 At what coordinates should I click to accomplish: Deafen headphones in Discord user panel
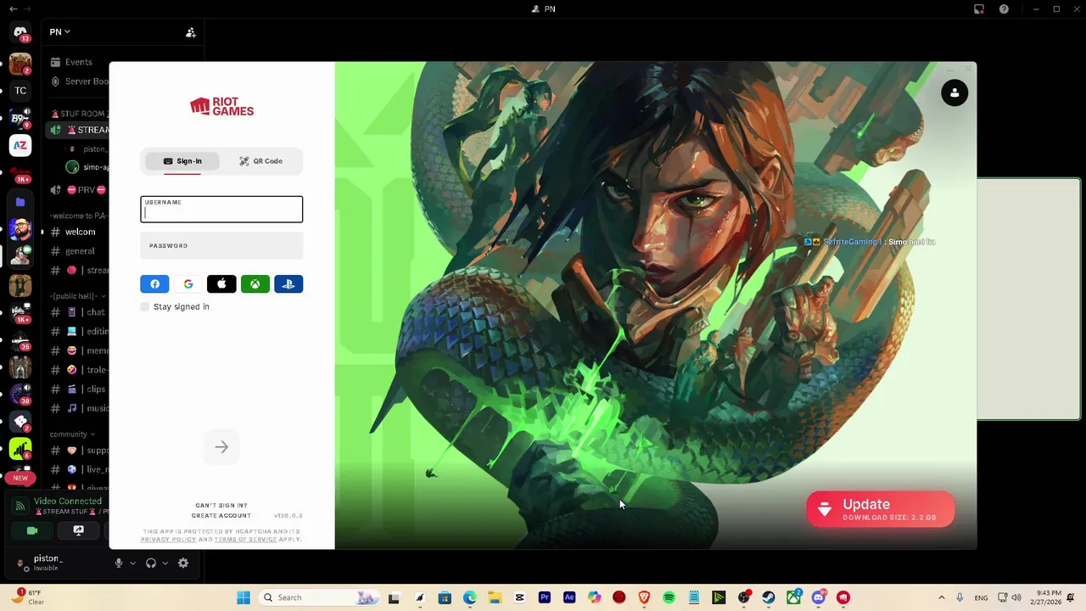pos(151,563)
